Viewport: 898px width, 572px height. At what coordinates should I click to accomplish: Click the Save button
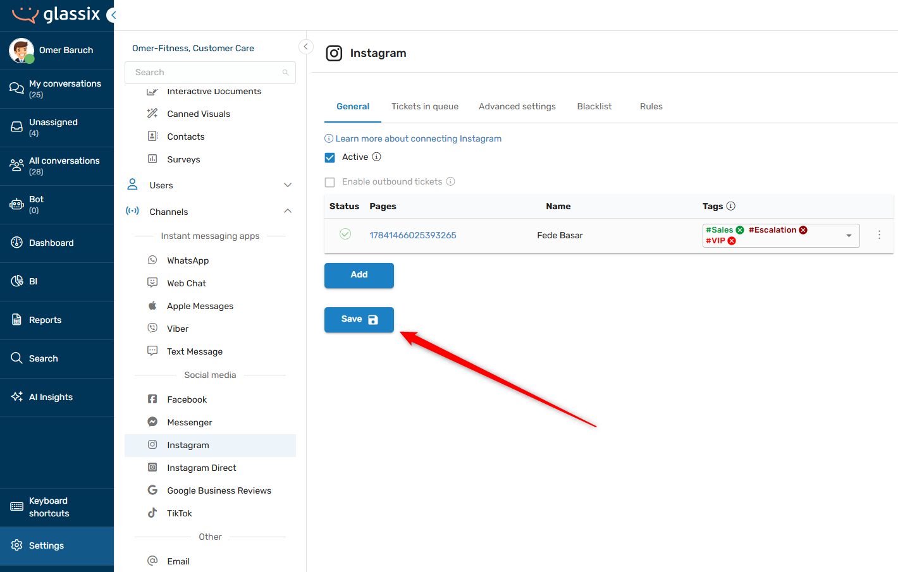(x=359, y=319)
